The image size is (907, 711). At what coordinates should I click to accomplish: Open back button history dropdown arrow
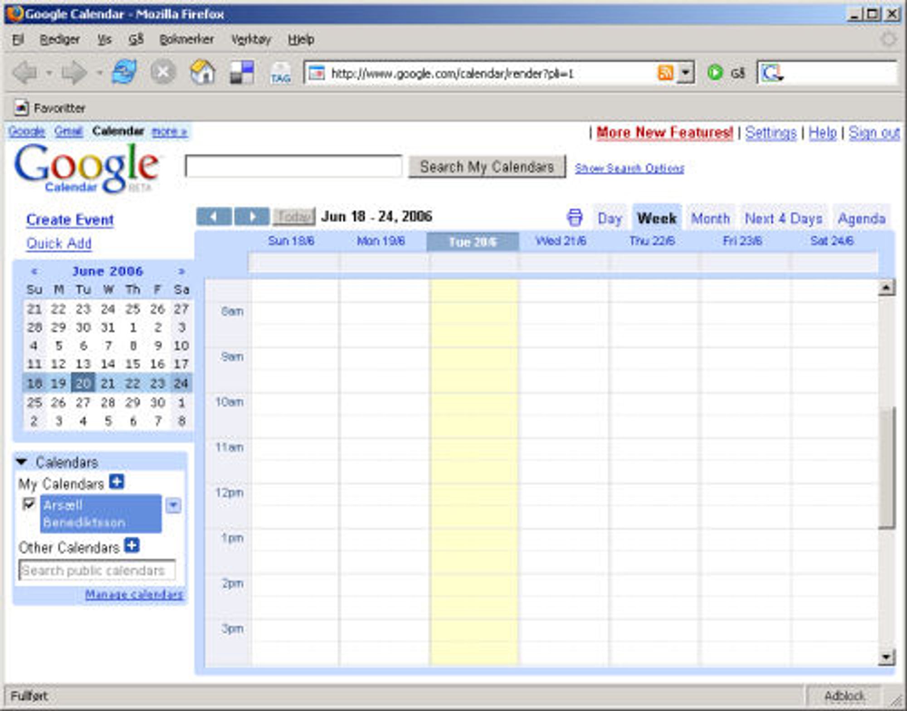[49, 73]
